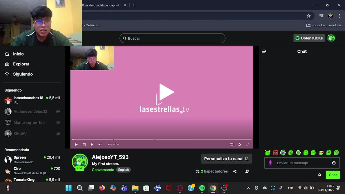
Task: Insert the green laughing emote
Action: [x=291, y=153]
